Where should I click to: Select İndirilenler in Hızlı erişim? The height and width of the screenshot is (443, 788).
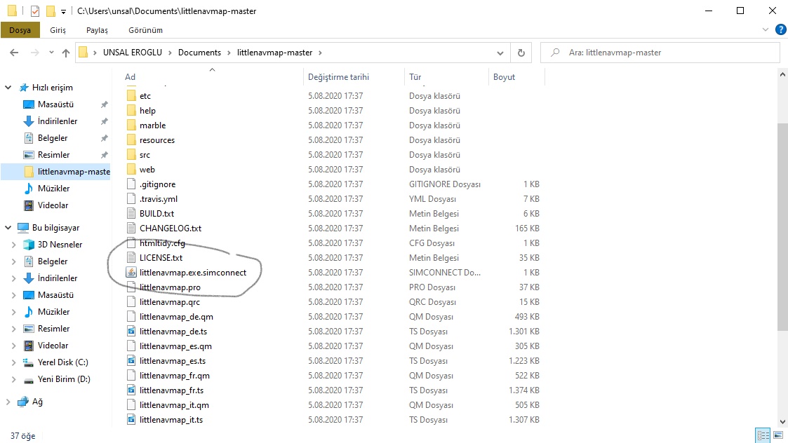coord(58,121)
